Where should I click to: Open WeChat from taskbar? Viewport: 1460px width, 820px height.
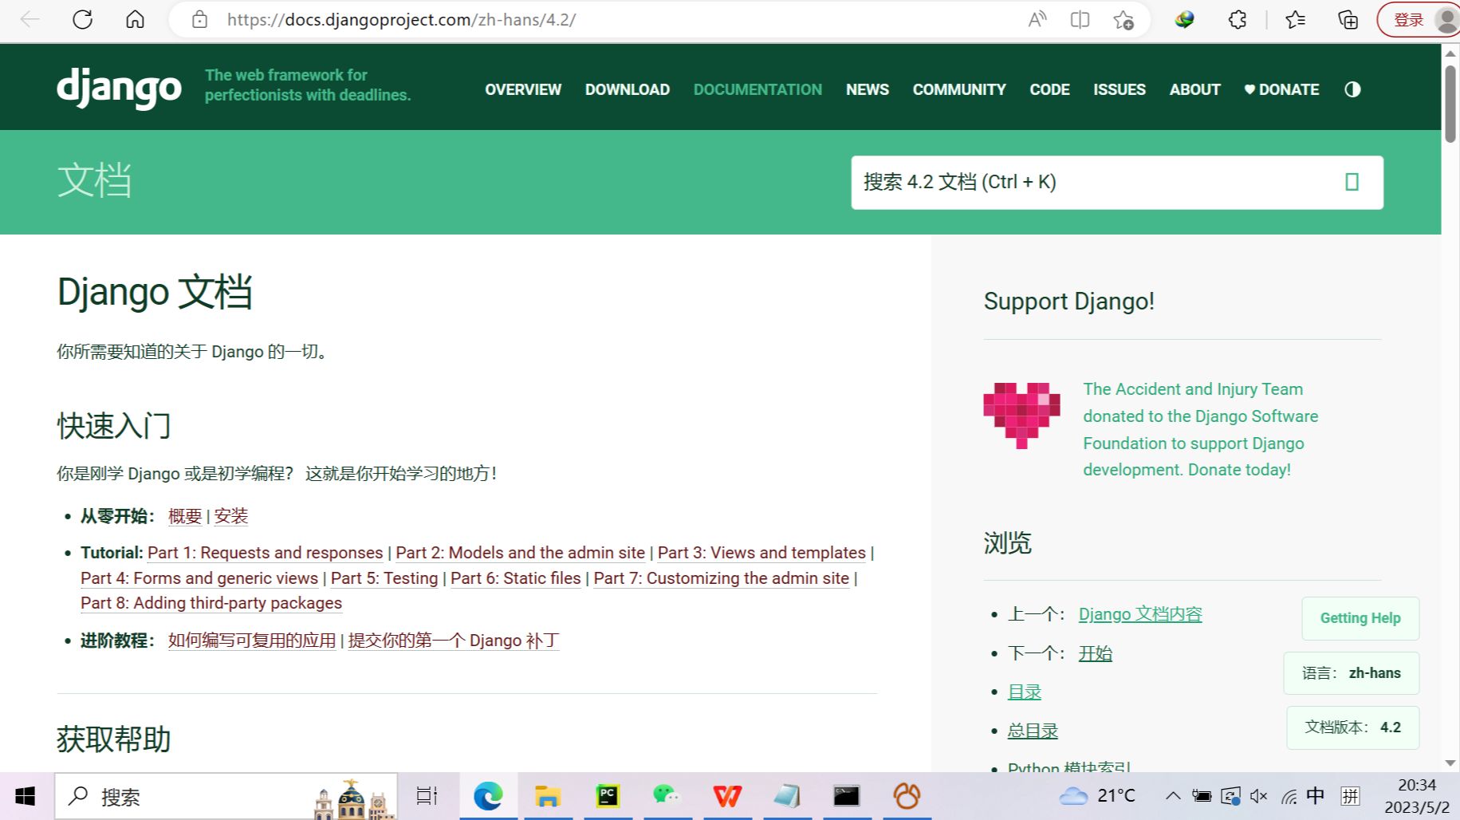pos(667,796)
